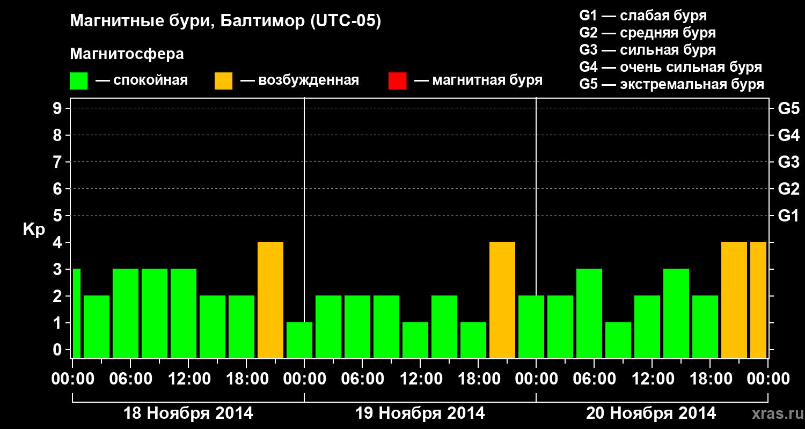Click the legend label '— возбужденная'
Image resolution: width=805 pixels, height=429 pixels.
[x=299, y=81]
